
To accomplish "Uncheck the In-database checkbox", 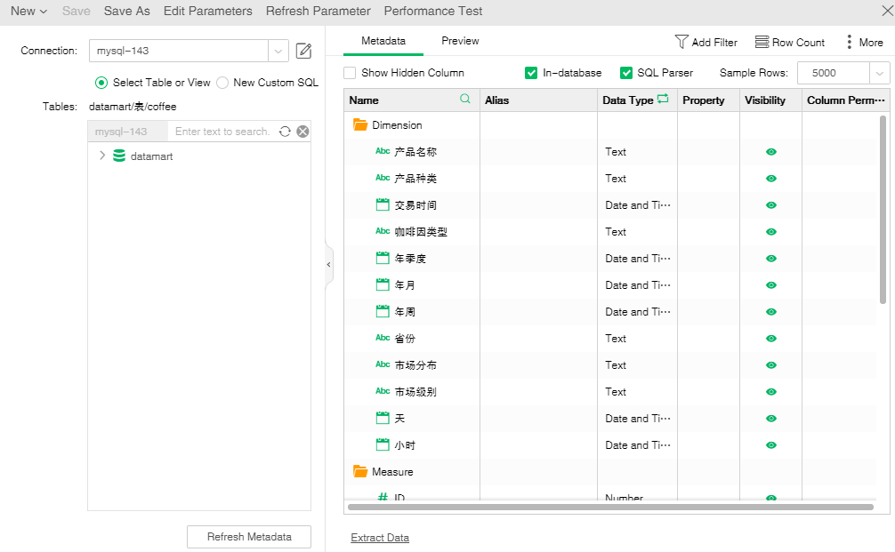I will (x=531, y=73).
